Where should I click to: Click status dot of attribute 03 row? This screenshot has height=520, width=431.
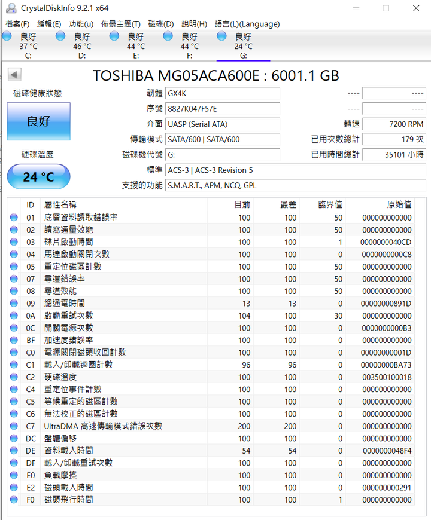(x=14, y=242)
